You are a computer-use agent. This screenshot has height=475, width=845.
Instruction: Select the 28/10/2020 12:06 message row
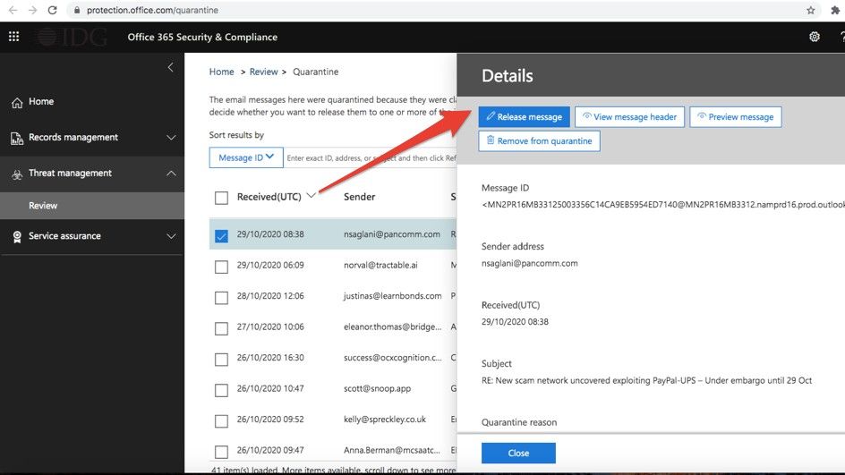[x=333, y=296]
